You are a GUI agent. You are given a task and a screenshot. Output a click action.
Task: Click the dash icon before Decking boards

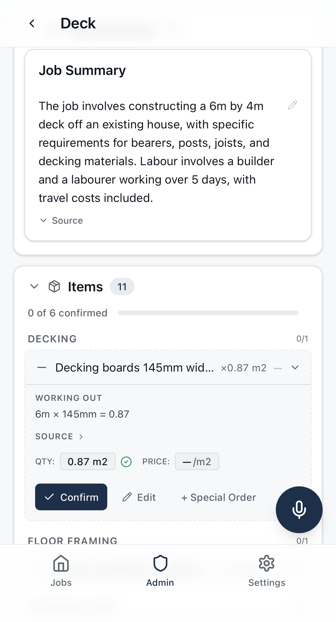(x=42, y=368)
